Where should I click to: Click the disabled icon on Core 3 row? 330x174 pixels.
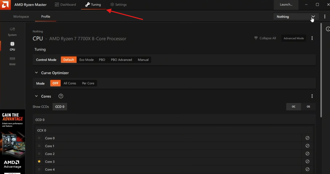pos(307,161)
